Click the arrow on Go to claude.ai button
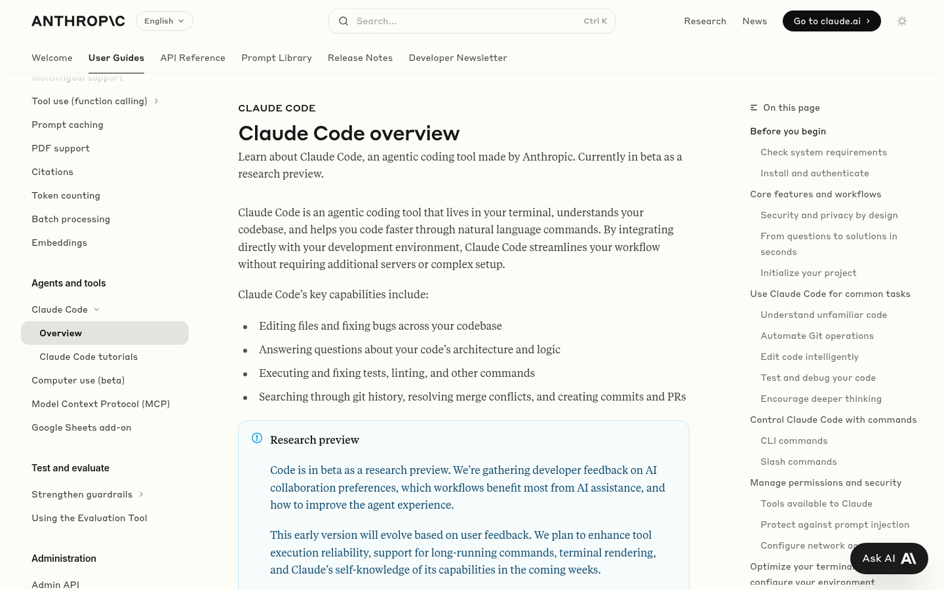This screenshot has height=590, width=944. click(x=867, y=20)
